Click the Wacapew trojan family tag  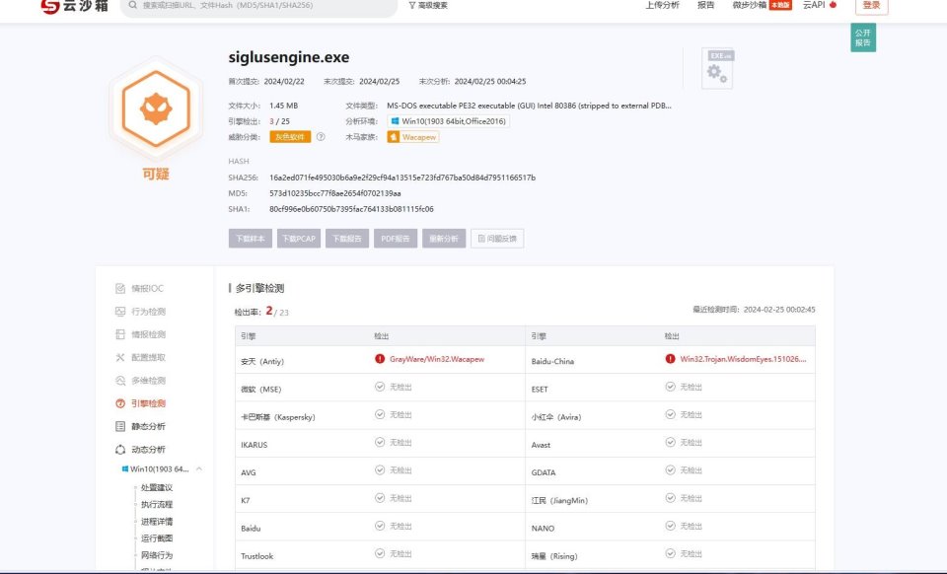pos(413,137)
